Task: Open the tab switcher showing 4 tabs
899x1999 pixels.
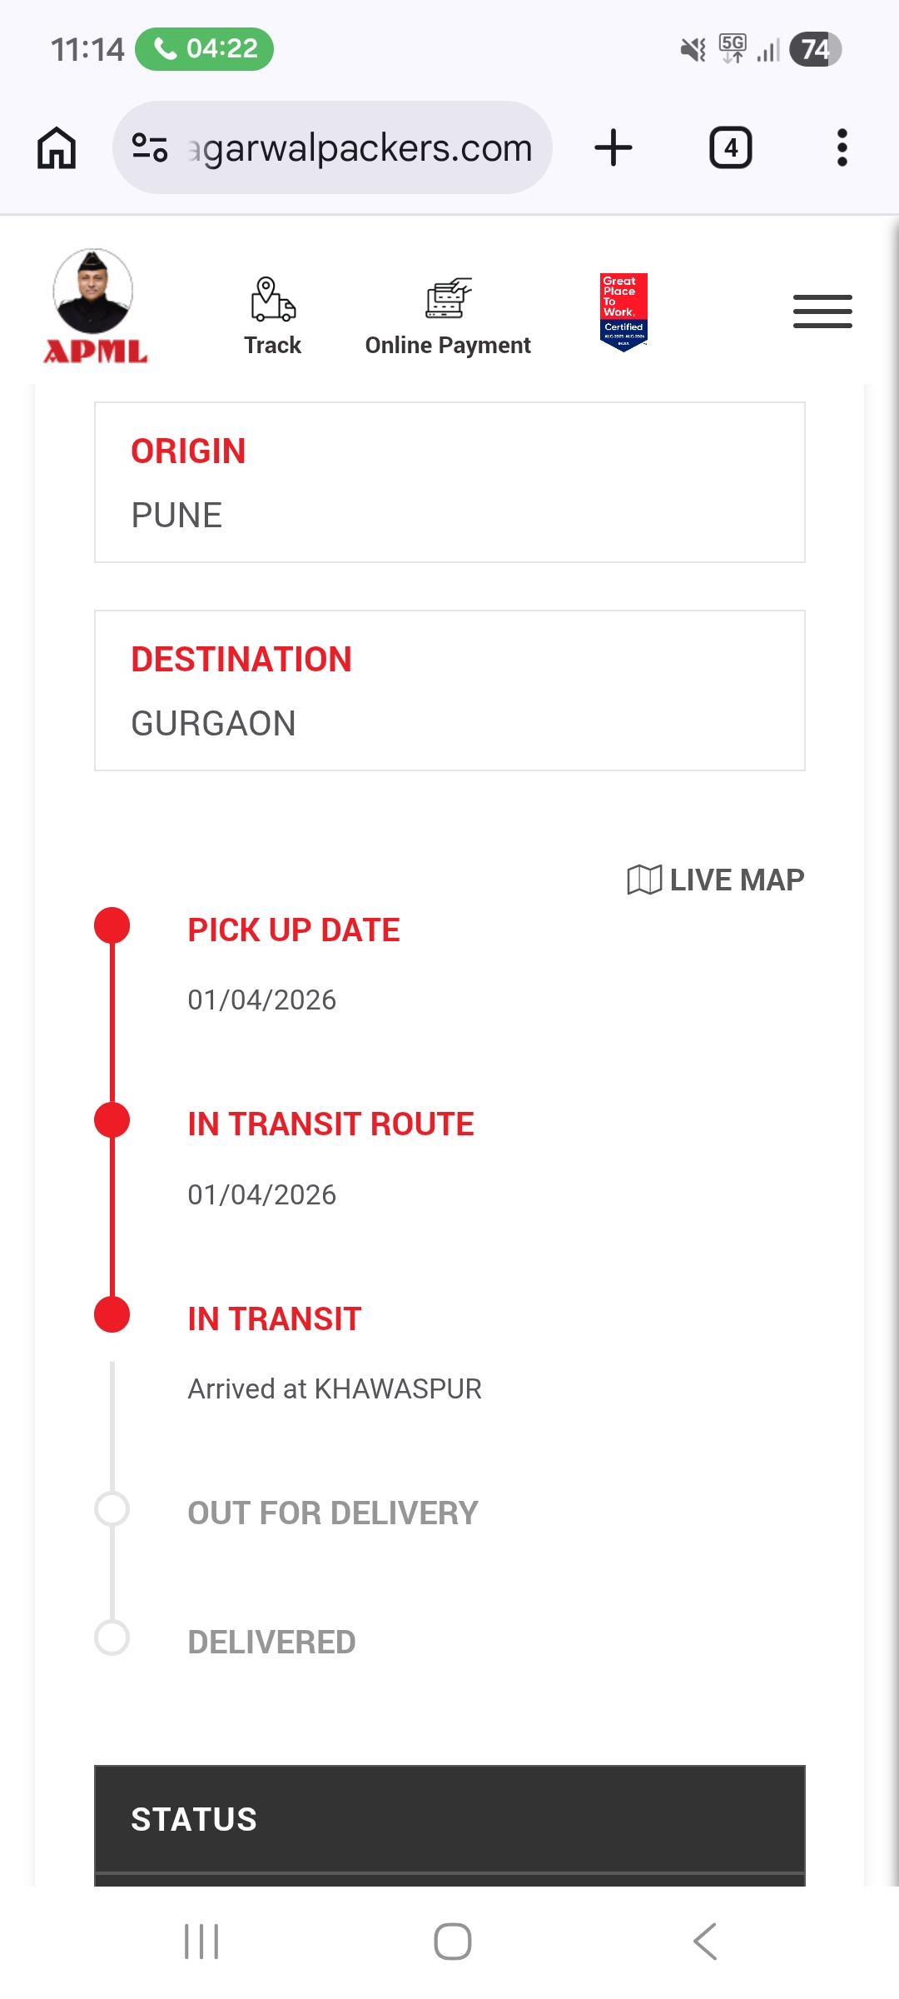Action: pos(730,148)
